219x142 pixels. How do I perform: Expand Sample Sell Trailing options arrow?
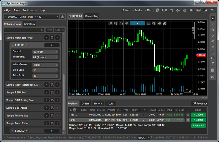click(47, 108)
